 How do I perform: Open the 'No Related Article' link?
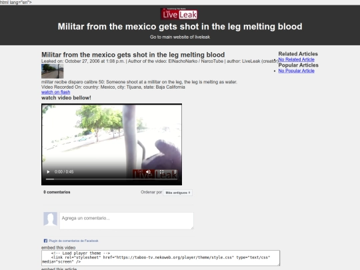[297, 59]
